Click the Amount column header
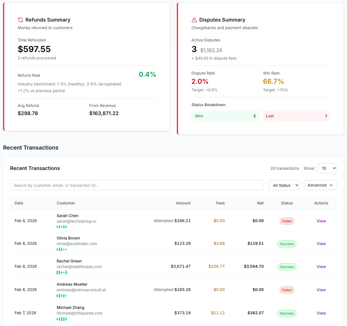 pyautogui.click(x=183, y=203)
